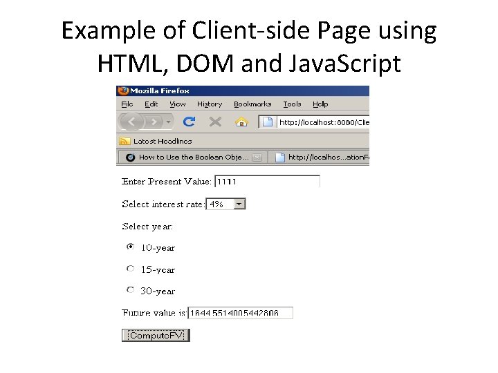Go back with the back arrow button
Viewport: 498px width, 373px height.
[132, 122]
